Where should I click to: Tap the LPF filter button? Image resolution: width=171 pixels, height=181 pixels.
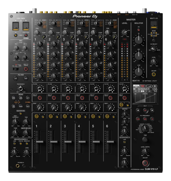pos(16,79)
